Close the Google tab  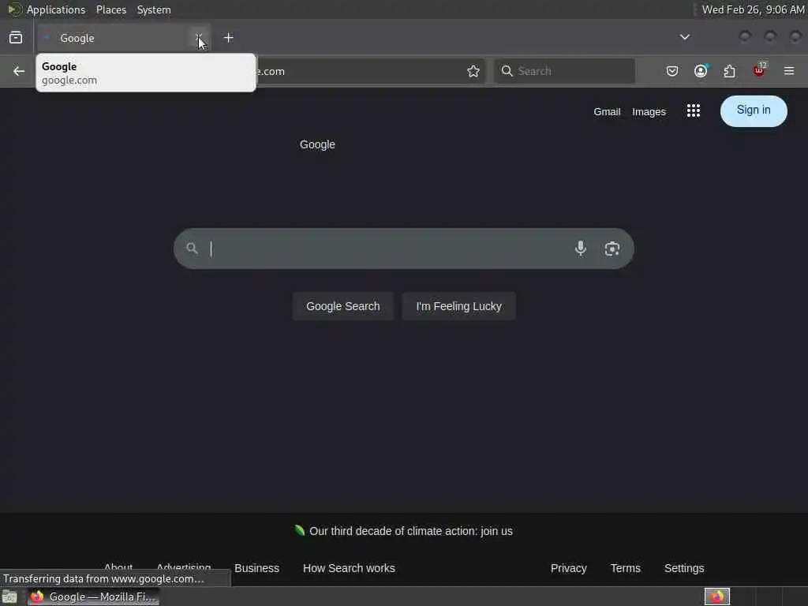tap(199, 37)
